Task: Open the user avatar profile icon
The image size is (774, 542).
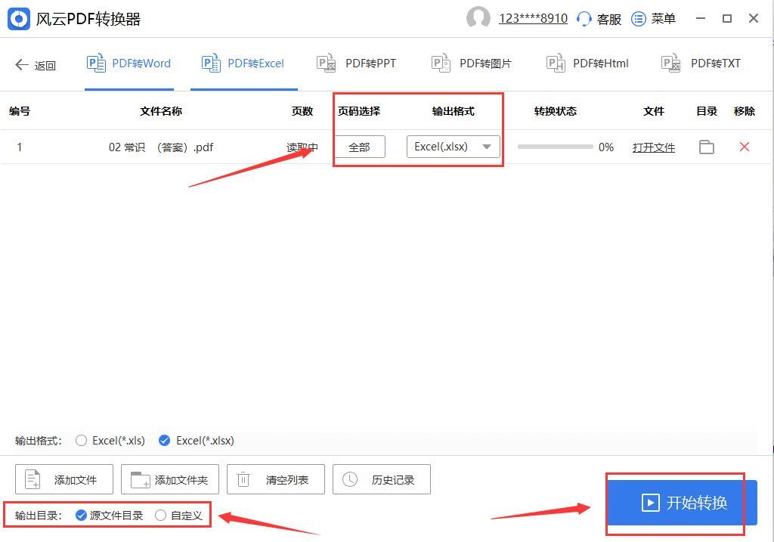Action: click(478, 18)
